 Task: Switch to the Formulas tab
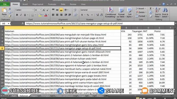point(52,4)
